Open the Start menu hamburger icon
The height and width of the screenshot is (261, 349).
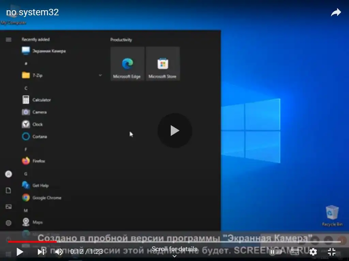[x=9, y=39]
